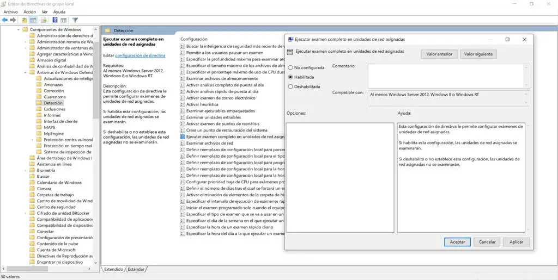Confirm with the Aceptar button
Viewport: 558px width, 280px height.
(x=458, y=242)
